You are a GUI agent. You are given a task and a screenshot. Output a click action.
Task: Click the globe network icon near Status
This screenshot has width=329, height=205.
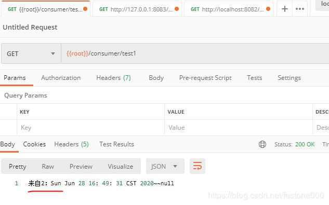click(x=262, y=144)
